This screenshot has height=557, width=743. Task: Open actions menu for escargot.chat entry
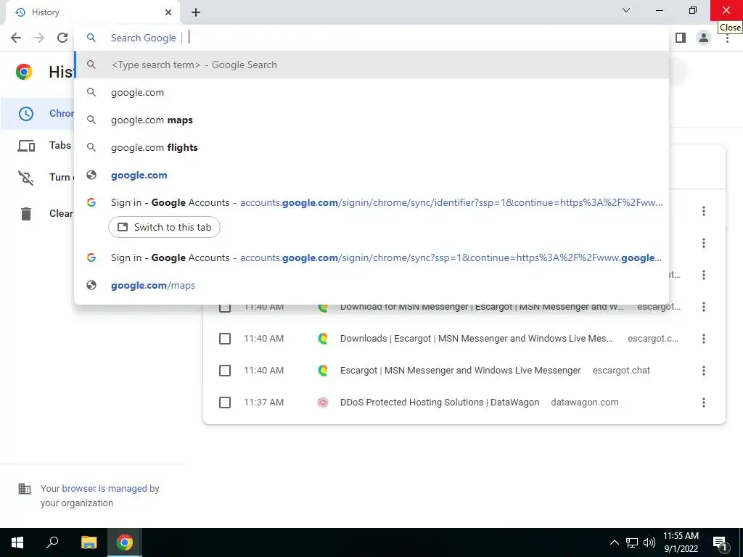click(x=704, y=371)
